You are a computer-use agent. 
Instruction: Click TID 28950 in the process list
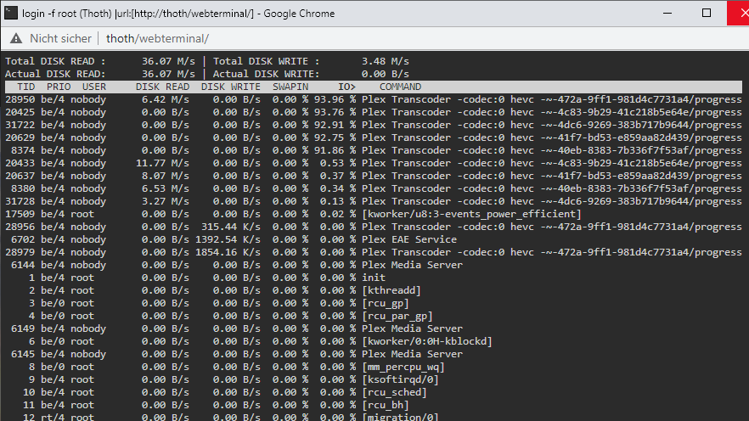click(x=20, y=99)
